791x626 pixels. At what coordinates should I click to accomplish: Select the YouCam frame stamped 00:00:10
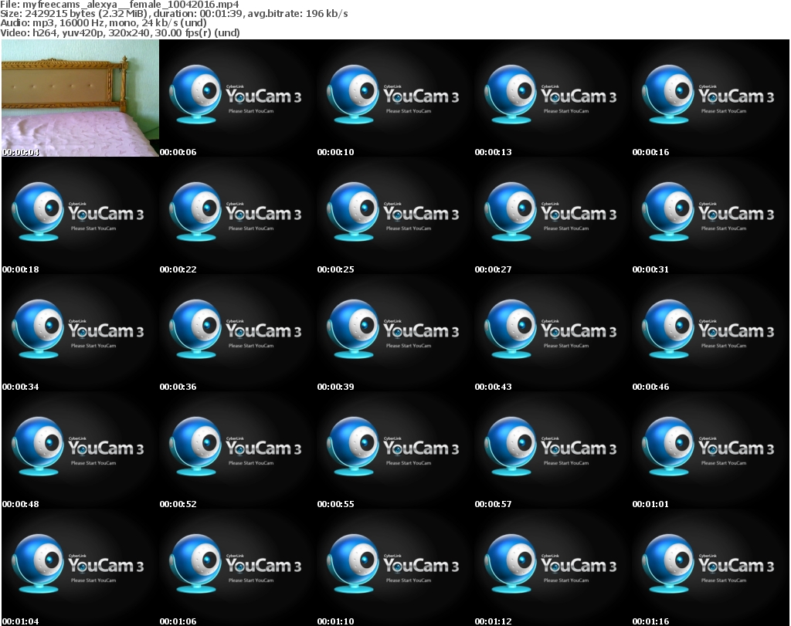395,98
